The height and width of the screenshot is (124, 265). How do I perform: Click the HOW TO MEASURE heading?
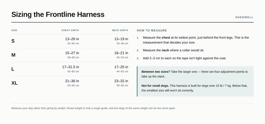point(152,31)
